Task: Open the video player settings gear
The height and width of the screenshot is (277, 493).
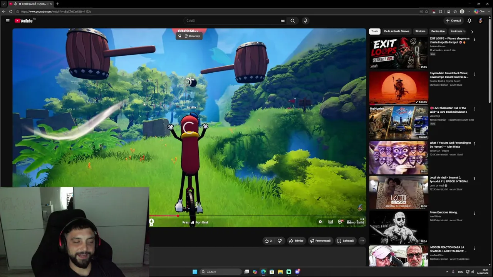Action: click(x=340, y=222)
